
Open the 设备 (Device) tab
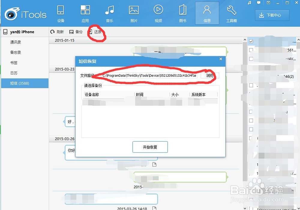pos(61,14)
